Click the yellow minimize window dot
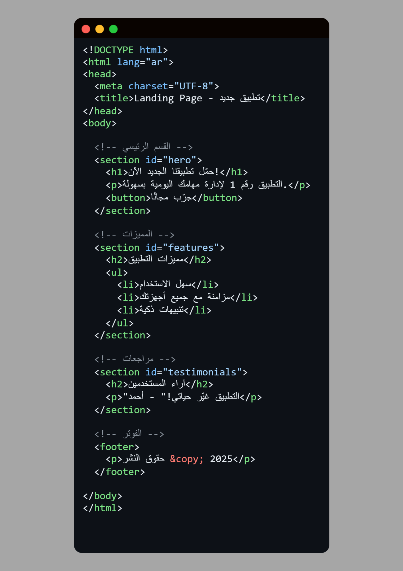This screenshot has width=403, height=571. pyautogui.click(x=99, y=29)
